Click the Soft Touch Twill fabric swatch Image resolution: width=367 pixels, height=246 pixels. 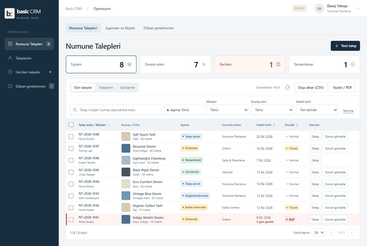[126, 137]
